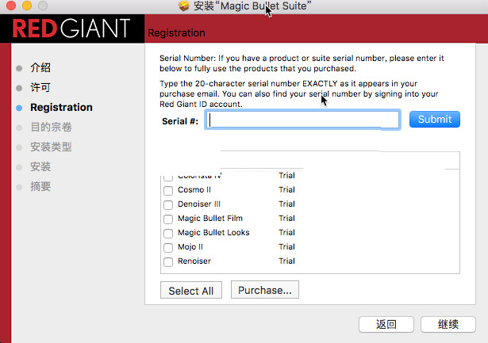Check the Renoiser product box
Screen dimensions: 488x343
168,261
